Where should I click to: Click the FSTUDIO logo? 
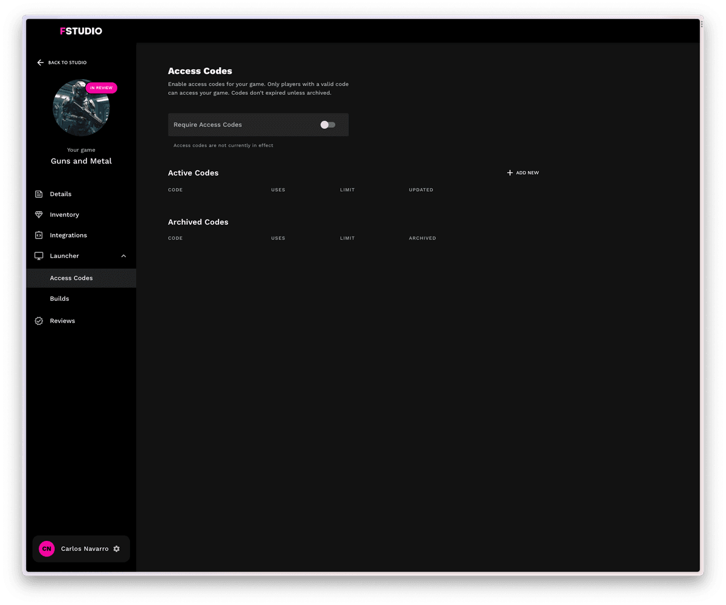tap(81, 31)
